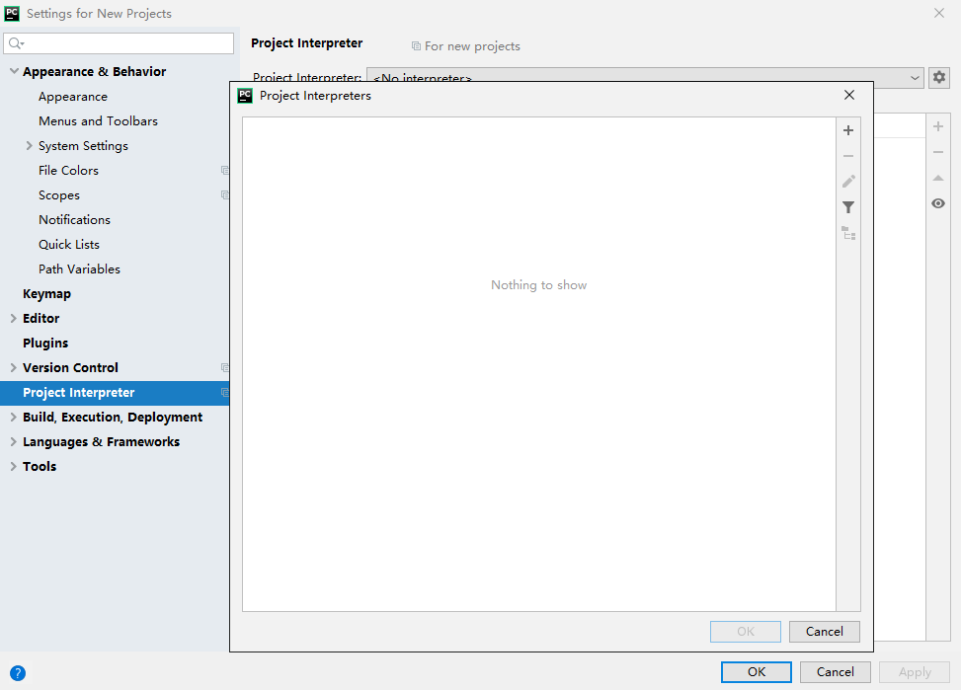Expand the Version Control section
The width and height of the screenshot is (961, 690).
tap(14, 367)
